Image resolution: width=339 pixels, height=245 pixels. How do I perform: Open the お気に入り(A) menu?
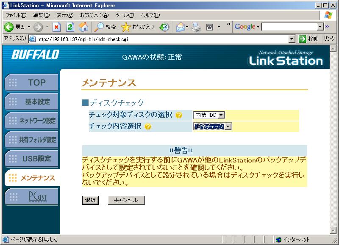point(94,15)
